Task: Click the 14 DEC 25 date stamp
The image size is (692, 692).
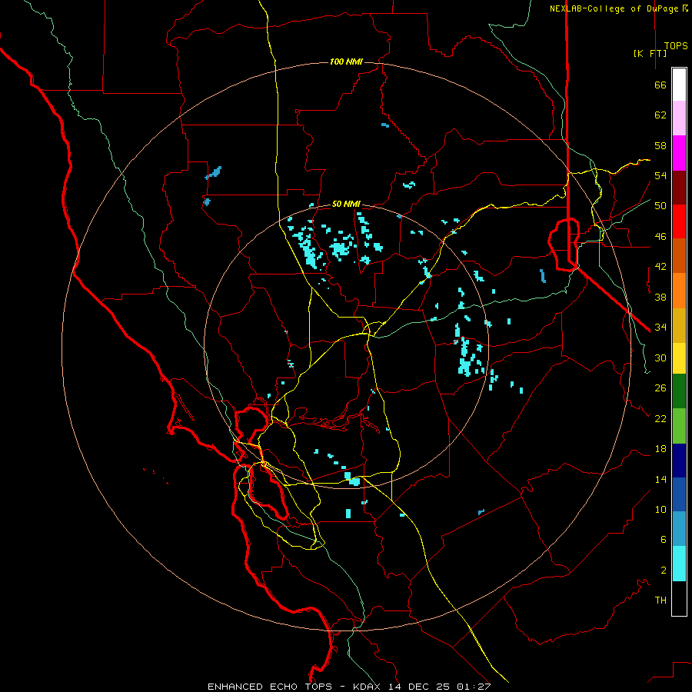Action: coord(419,687)
